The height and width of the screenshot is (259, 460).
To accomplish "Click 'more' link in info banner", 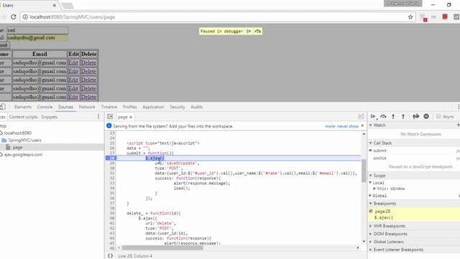I will click(330, 127).
